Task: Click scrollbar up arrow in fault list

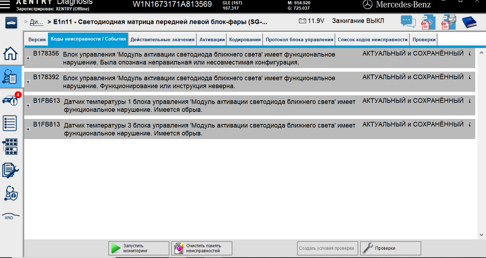Action: 481,53
